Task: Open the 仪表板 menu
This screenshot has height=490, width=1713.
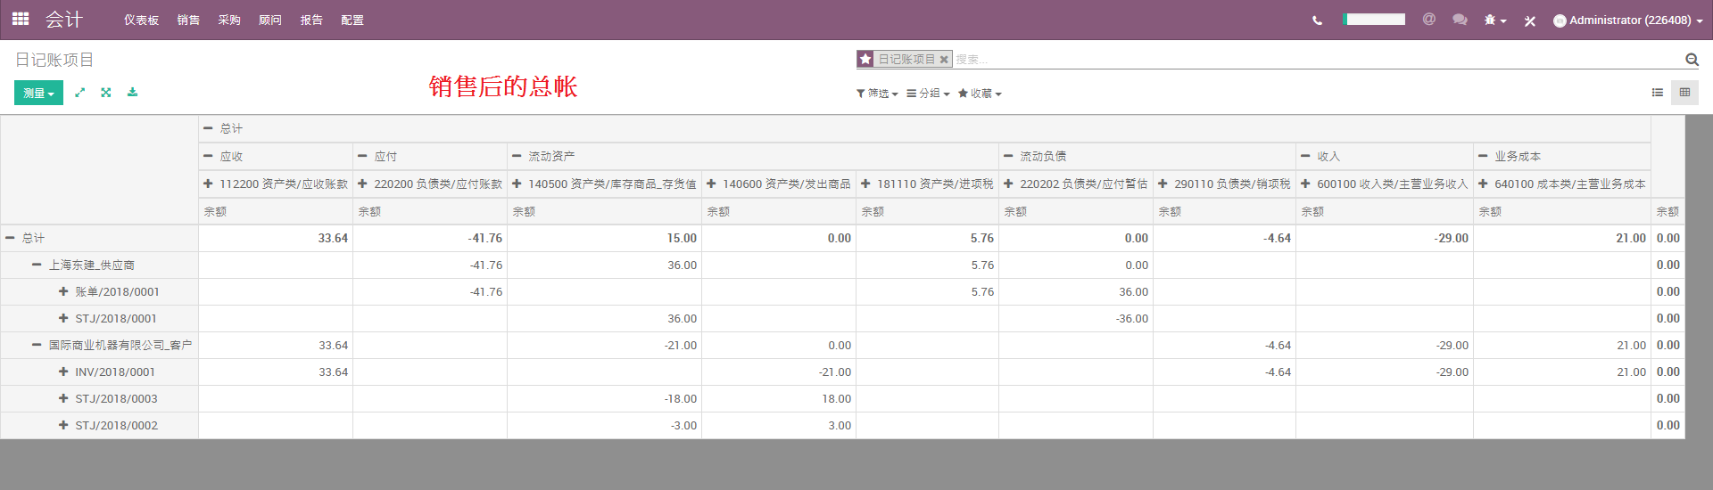Action: [x=141, y=20]
